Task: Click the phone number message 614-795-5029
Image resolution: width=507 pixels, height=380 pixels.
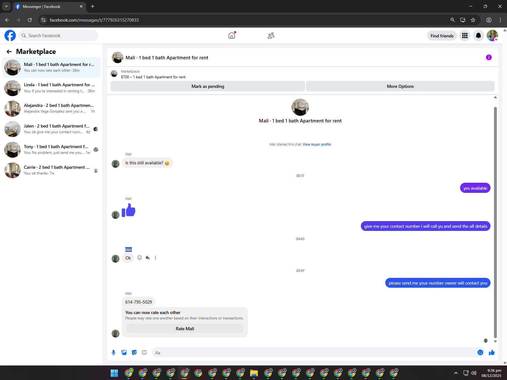Action: (139, 302)
